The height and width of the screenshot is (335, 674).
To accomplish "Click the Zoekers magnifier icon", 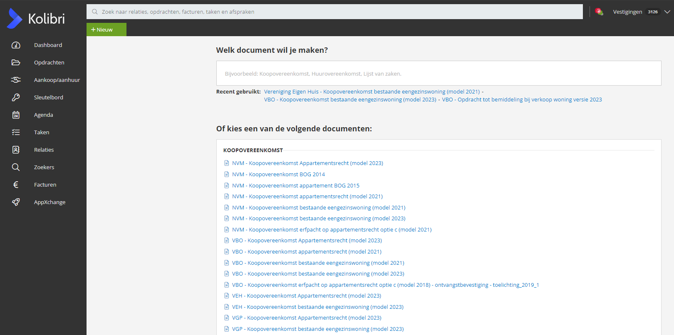I will click(16, 167).
